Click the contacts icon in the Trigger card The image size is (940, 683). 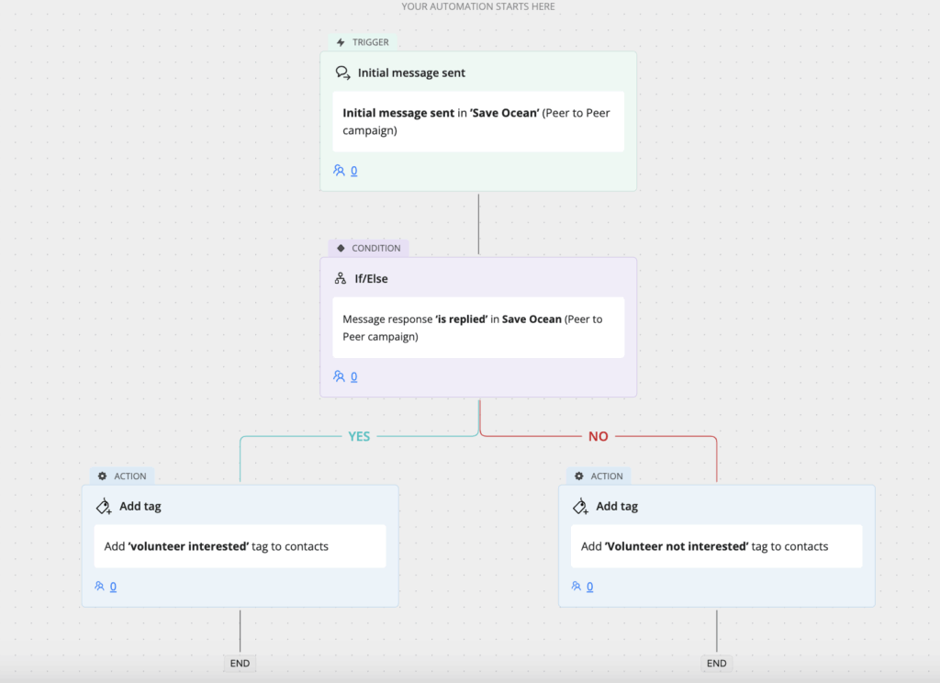point(339,171)
